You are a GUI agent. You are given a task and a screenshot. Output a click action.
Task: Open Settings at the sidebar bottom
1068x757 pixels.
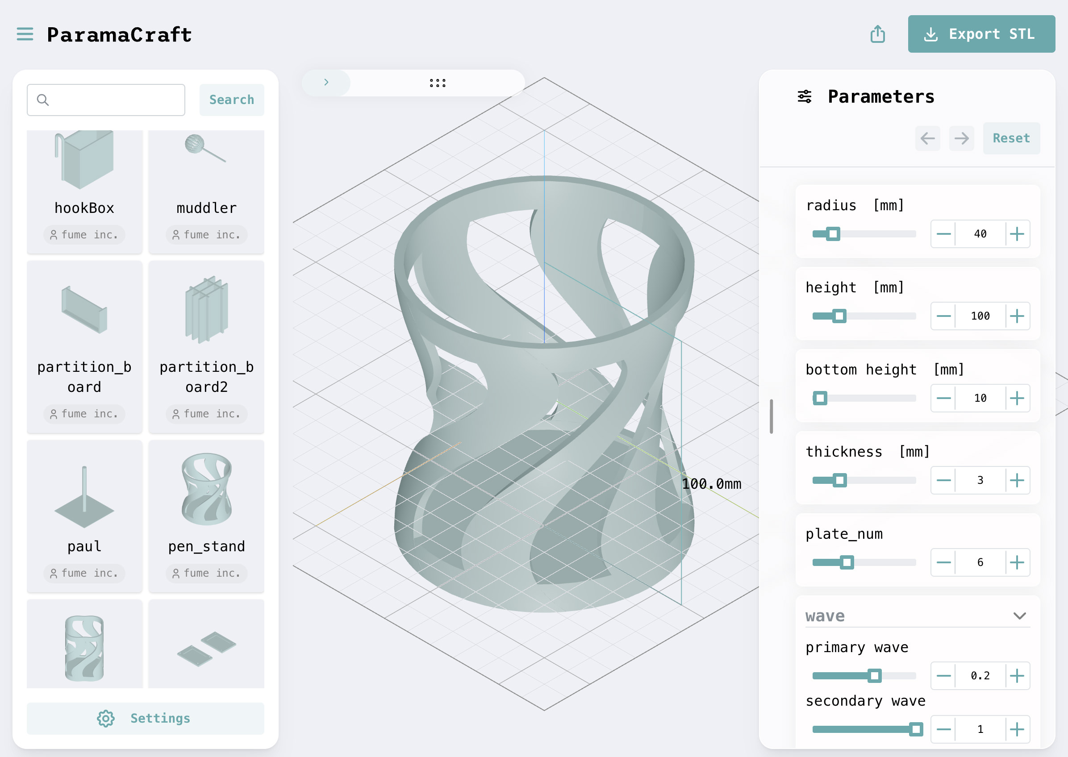(145, 718)
